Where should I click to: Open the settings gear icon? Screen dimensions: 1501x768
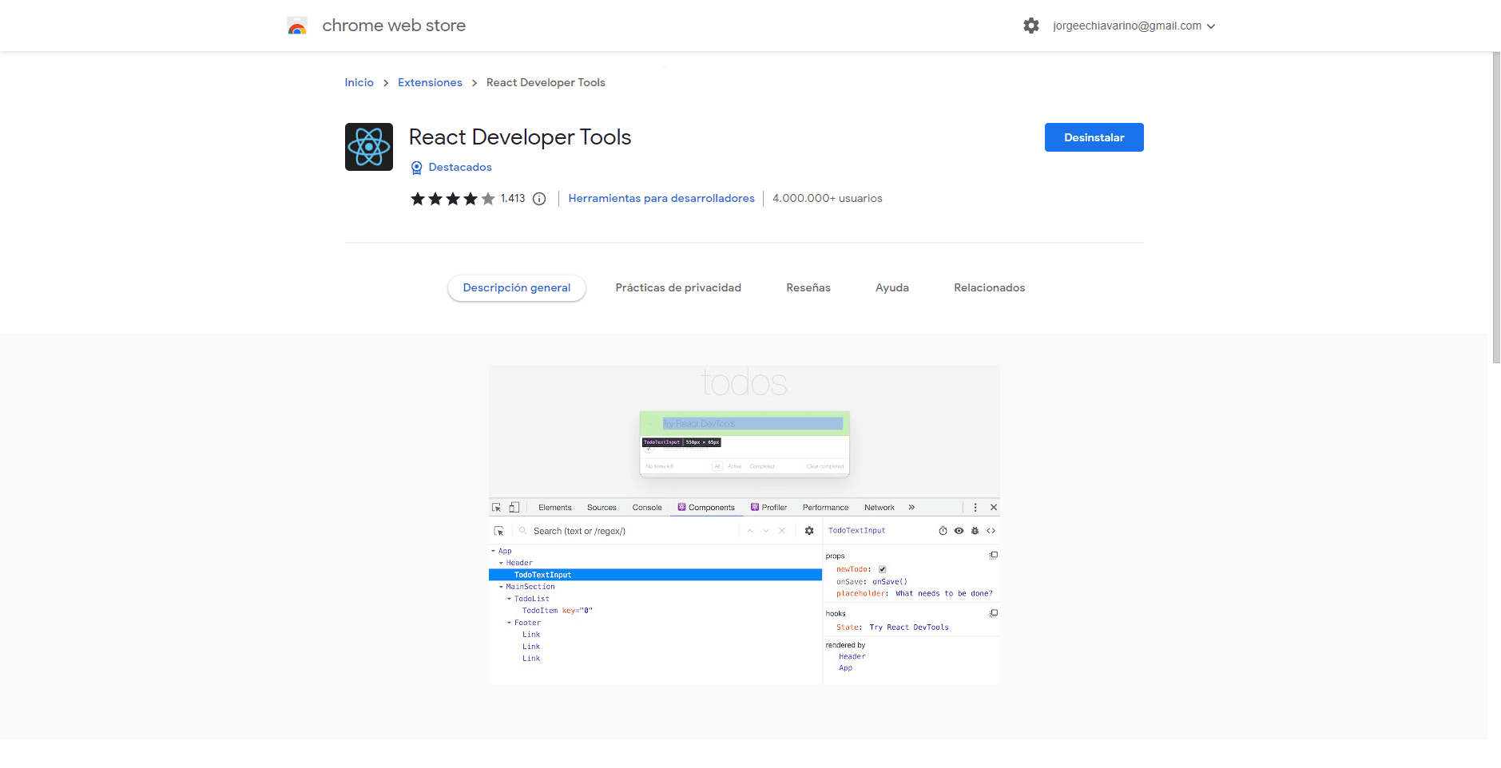1031,26
